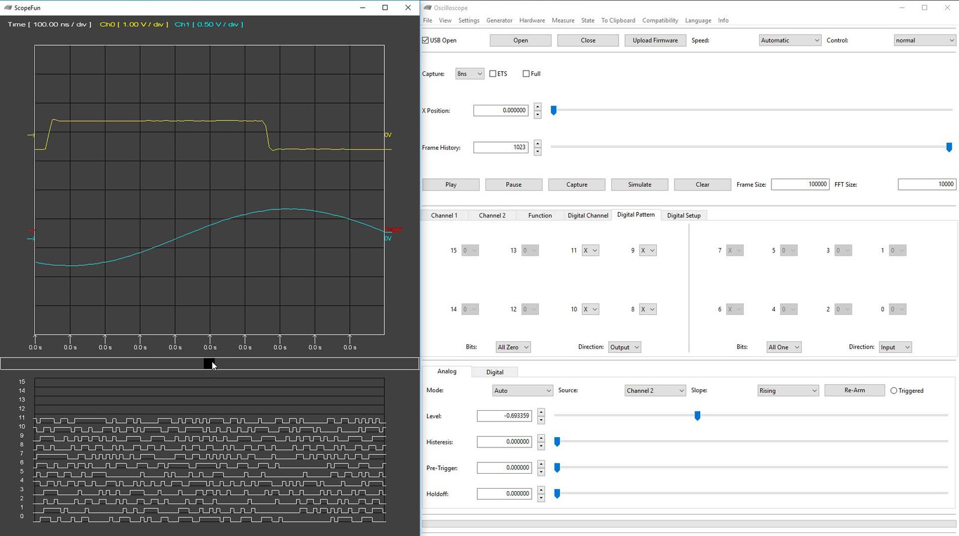959x536 pixels.
Task: Click the X Position slider handle
Action: (x=554, y=110)
